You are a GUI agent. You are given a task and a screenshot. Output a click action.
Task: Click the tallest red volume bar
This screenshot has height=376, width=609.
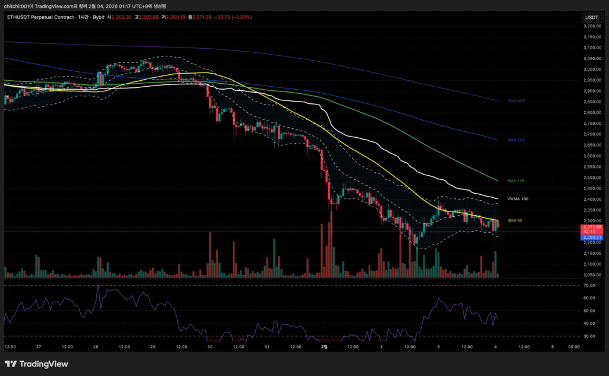[329, 249]
